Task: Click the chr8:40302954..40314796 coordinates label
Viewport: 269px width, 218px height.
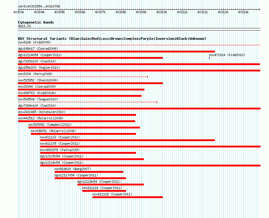Action: click(39, 7)
